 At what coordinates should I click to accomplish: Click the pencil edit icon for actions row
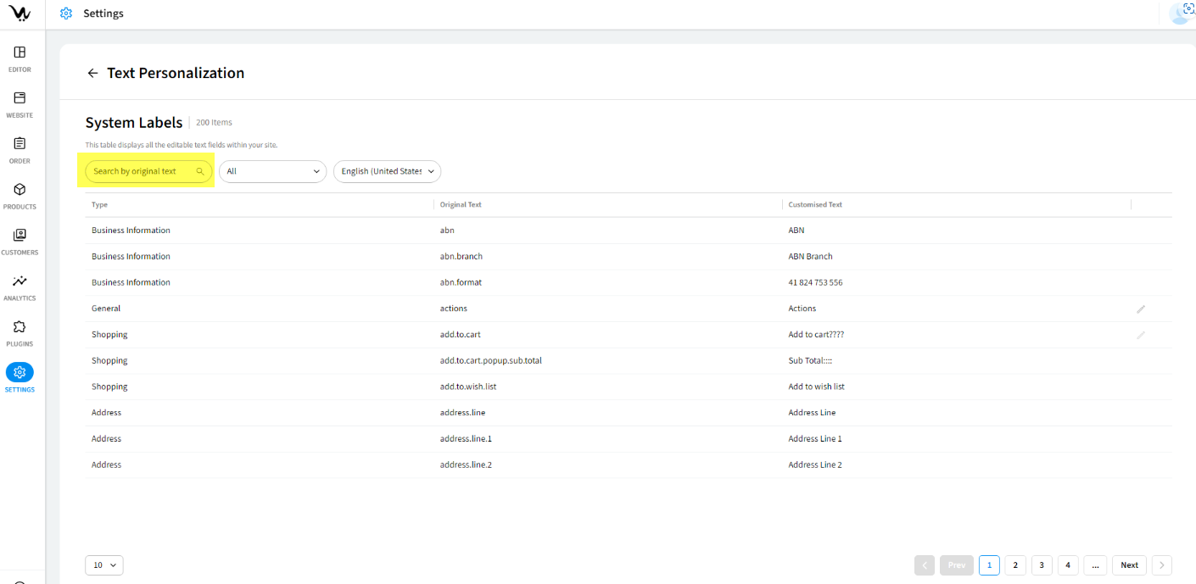tap(1141, 309)
